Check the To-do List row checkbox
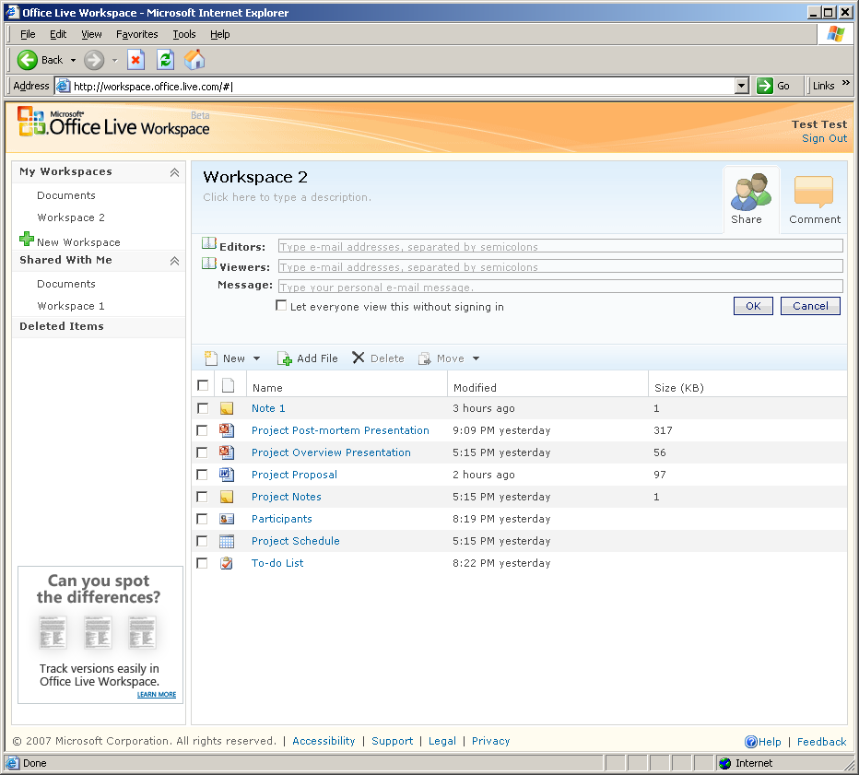Image resolution: width=859 pixels, height=775 pixels. 203,563
